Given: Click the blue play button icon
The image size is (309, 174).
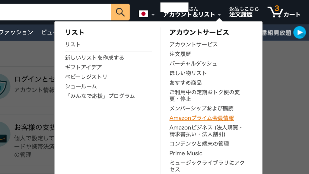Looking at the screenshot, I should pos(300,33).
